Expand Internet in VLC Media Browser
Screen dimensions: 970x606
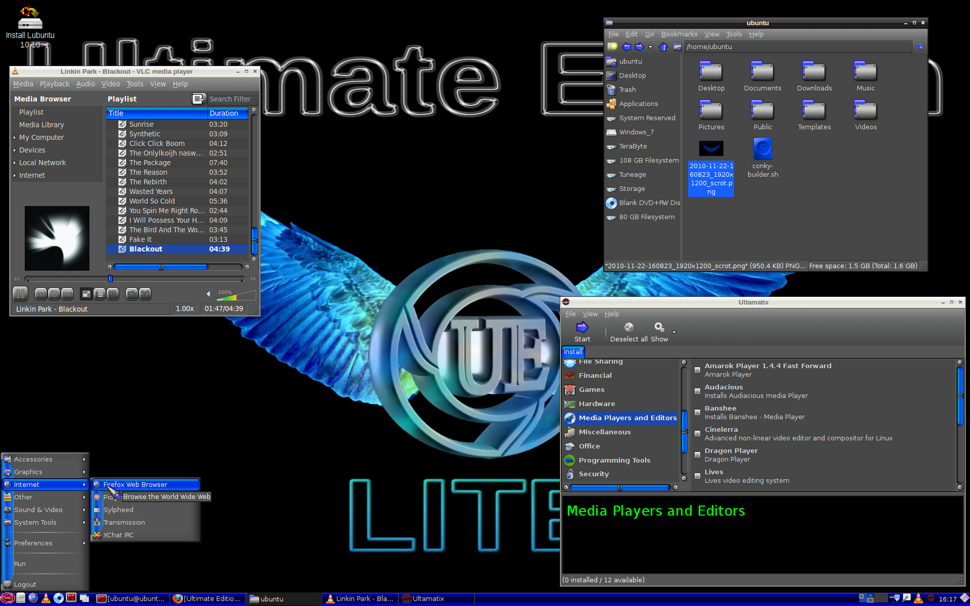click(x=15, y=176)
